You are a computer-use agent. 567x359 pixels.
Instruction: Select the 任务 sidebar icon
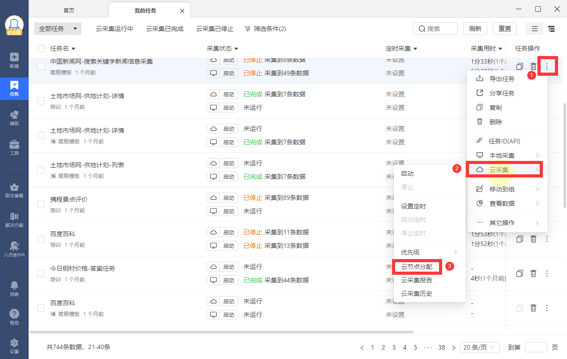[x=14, y=89]
